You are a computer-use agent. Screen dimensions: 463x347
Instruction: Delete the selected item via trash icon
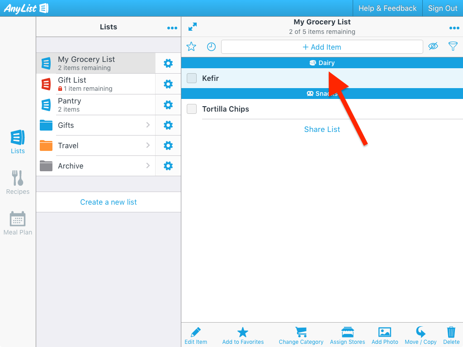[451, 335]
